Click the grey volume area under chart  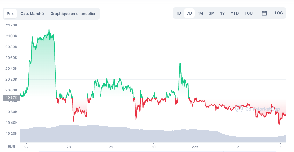[x=127, y=135]
